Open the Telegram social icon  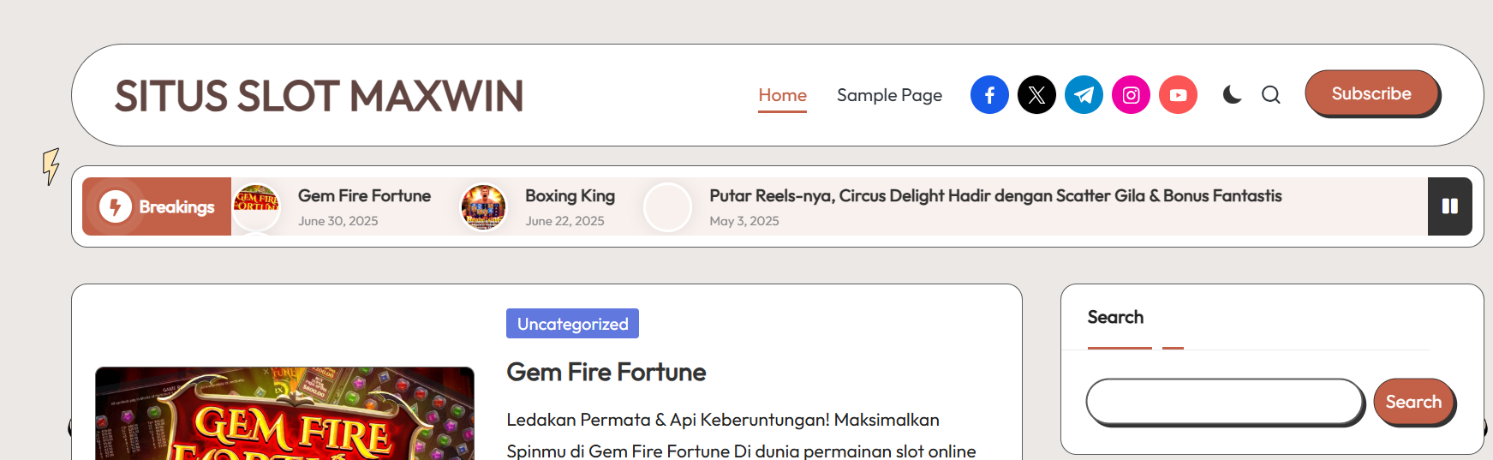coord(1084,94)
